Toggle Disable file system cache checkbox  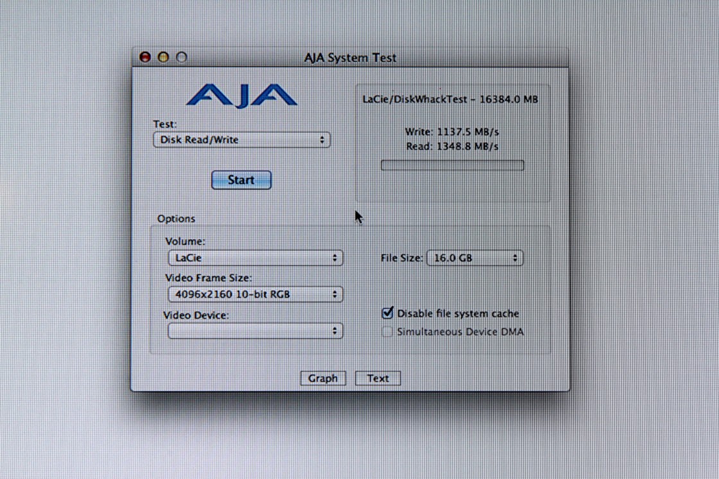coord(388,313)
